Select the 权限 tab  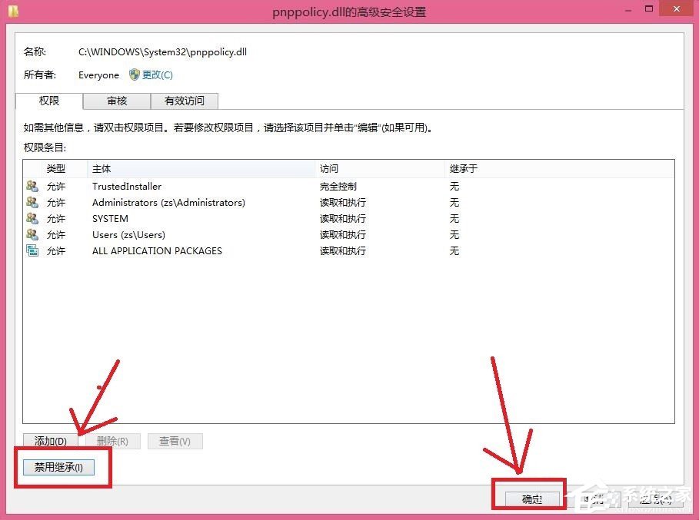[48, 101]
